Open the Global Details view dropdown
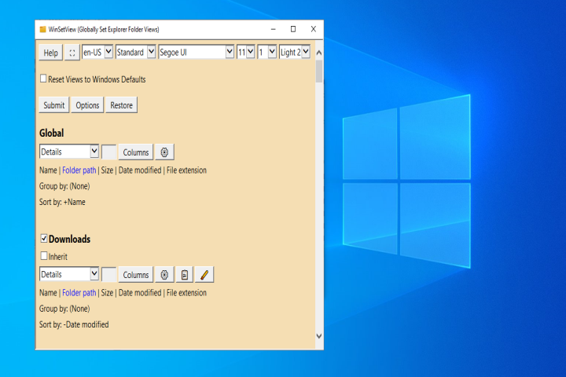The image size is (566, 377). (x=69, y=152)
